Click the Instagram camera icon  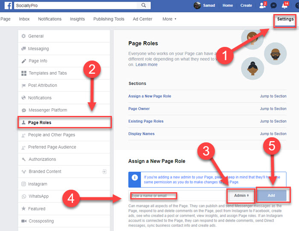click(x=23, y=184)
